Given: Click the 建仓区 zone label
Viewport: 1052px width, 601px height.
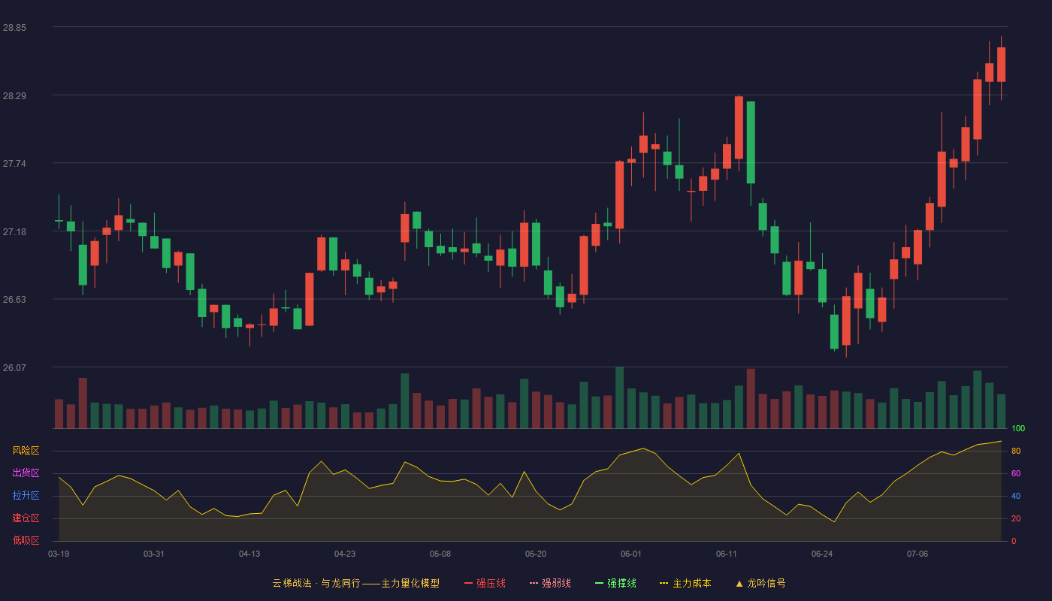Looking at the screenshot, I should [26, 518].
